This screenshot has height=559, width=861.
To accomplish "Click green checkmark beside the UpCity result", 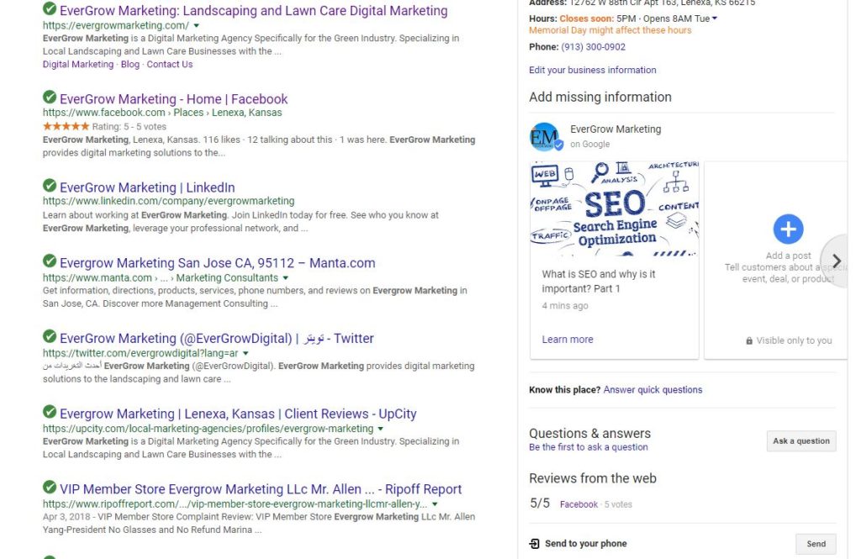I will (x=50, y=411).
